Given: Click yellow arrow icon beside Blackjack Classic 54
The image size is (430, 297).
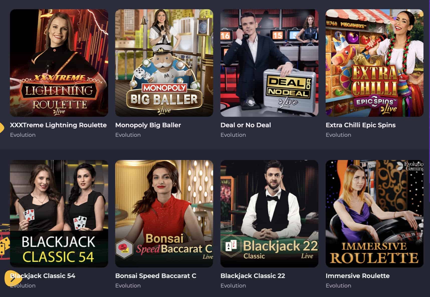Looking at the screenshot, I should pyautogui.click(x=12, y=278).
